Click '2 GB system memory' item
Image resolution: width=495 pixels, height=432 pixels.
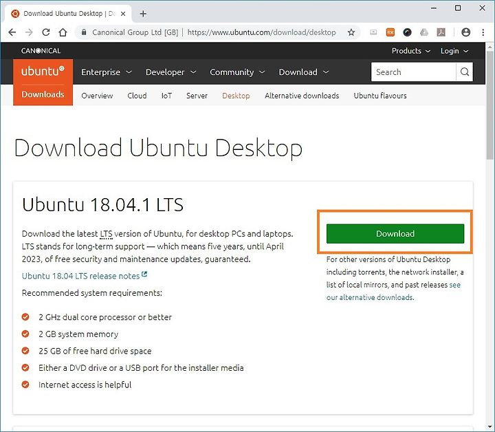coord(78,334)
